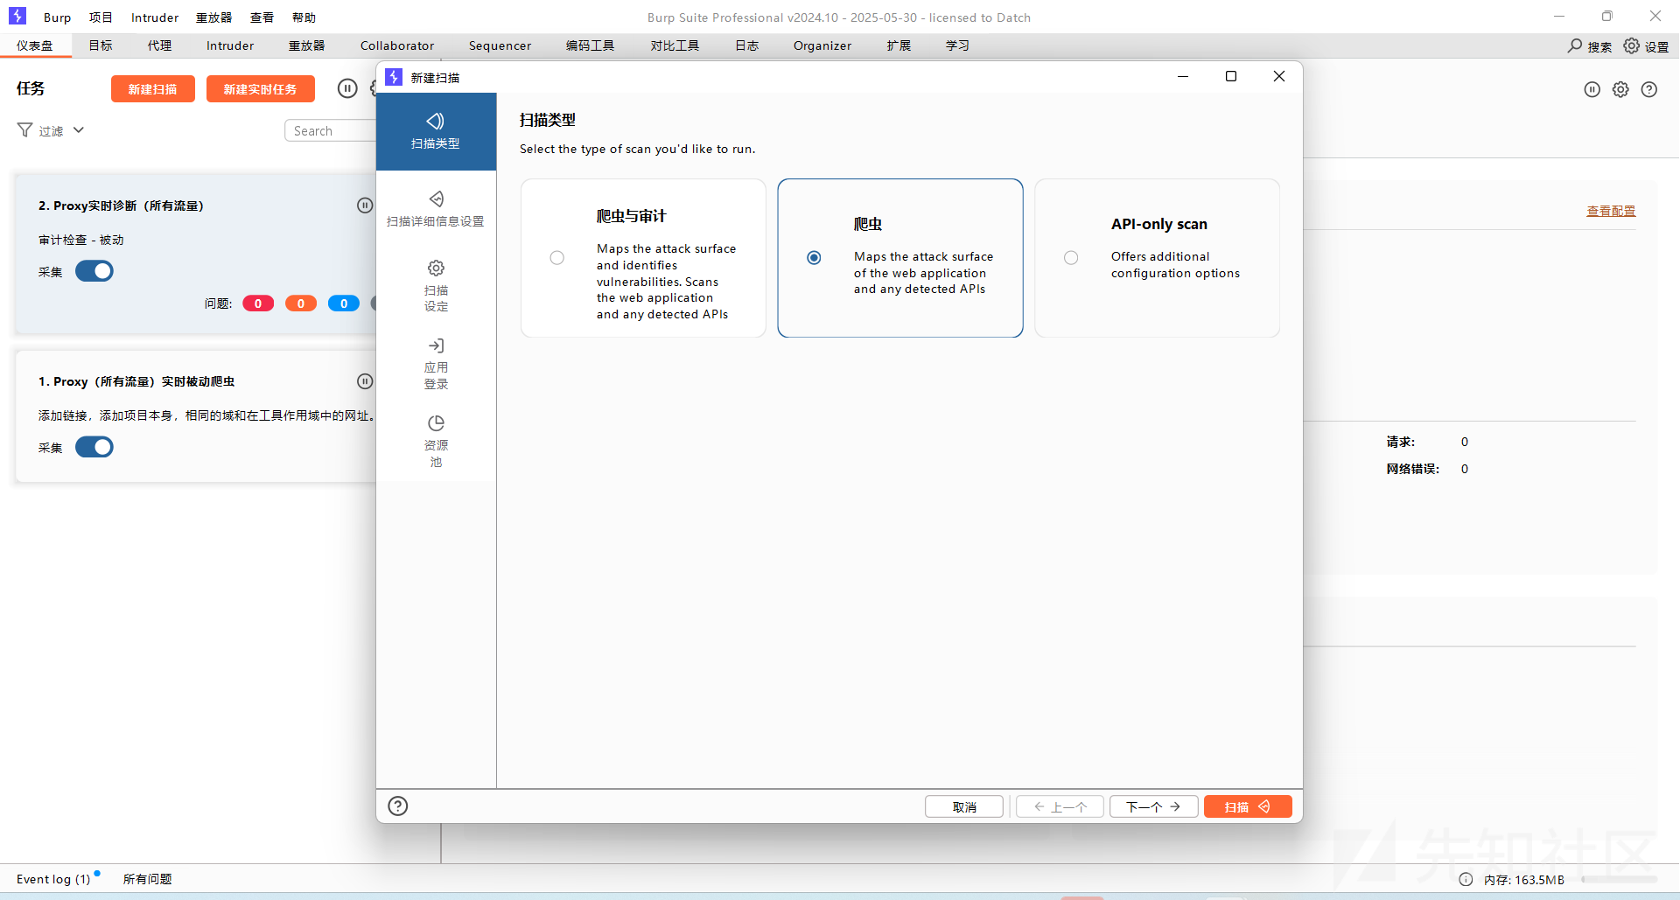
Task: Open 设置 gear in the top bar
Action: pyautogui.click(x=1646, y=45)
